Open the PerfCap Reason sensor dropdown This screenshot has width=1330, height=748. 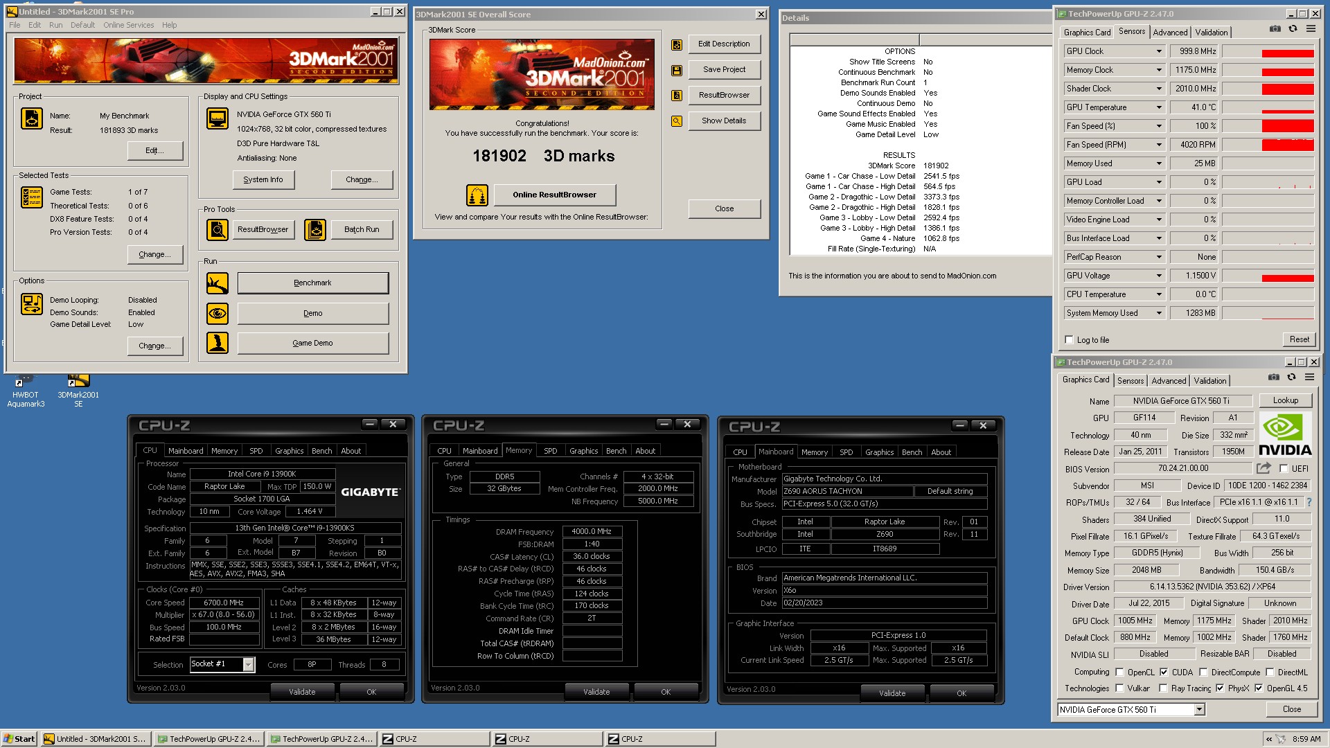[1159, 257]
